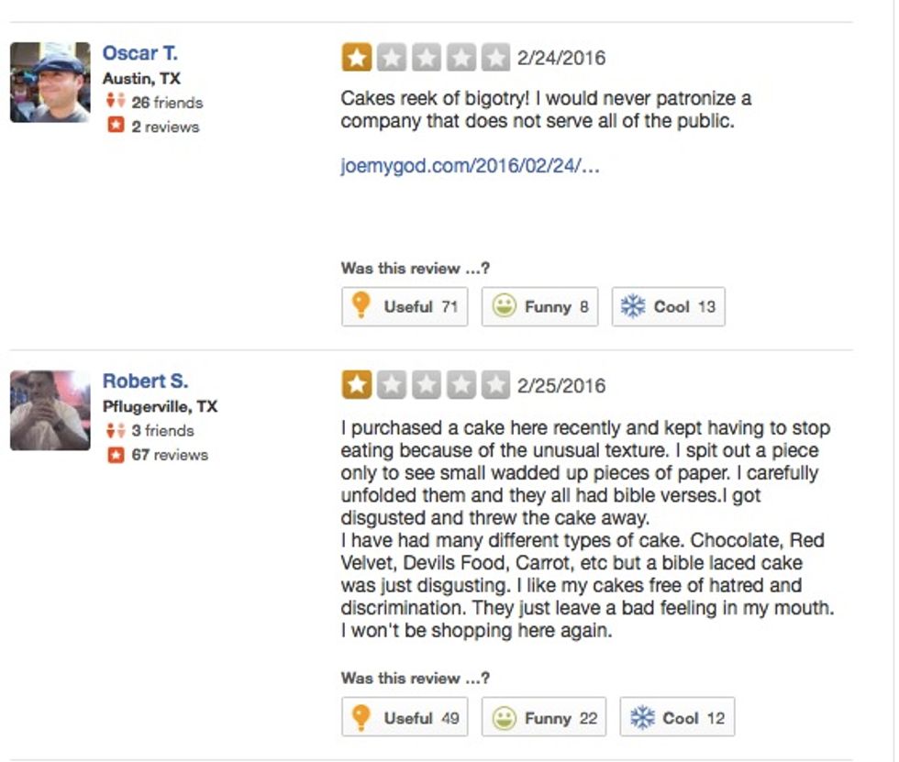Screen dimensions: 899x762
Task: Click the gold star on Robert's rating
Action: [x=357, y=385]
